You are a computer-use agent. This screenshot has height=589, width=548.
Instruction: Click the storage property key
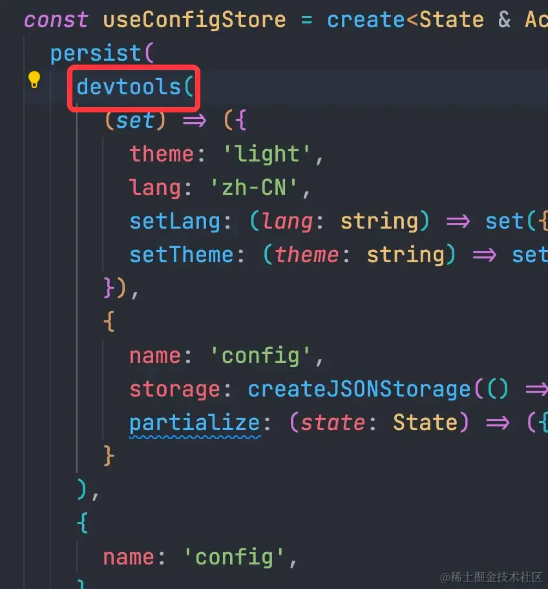[x=174, y=389]
